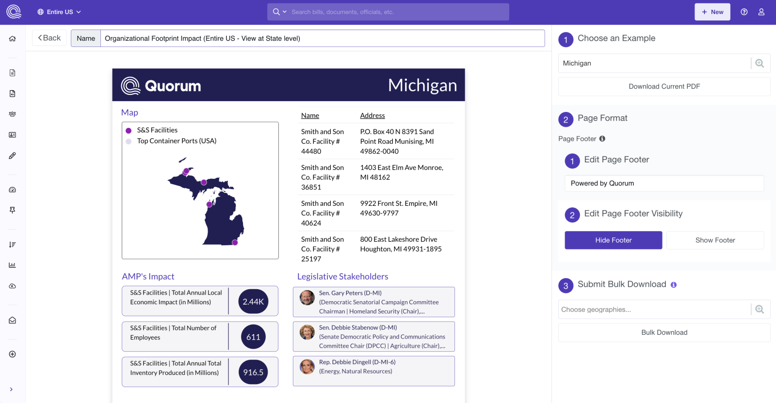Click the Top Container Ports legend dot

point(129,141)
